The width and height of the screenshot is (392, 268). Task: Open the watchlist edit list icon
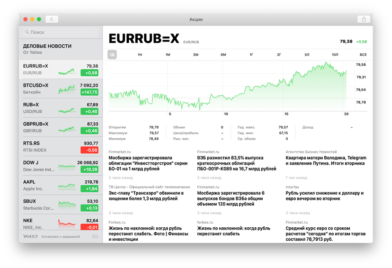[x=95, y=236]
